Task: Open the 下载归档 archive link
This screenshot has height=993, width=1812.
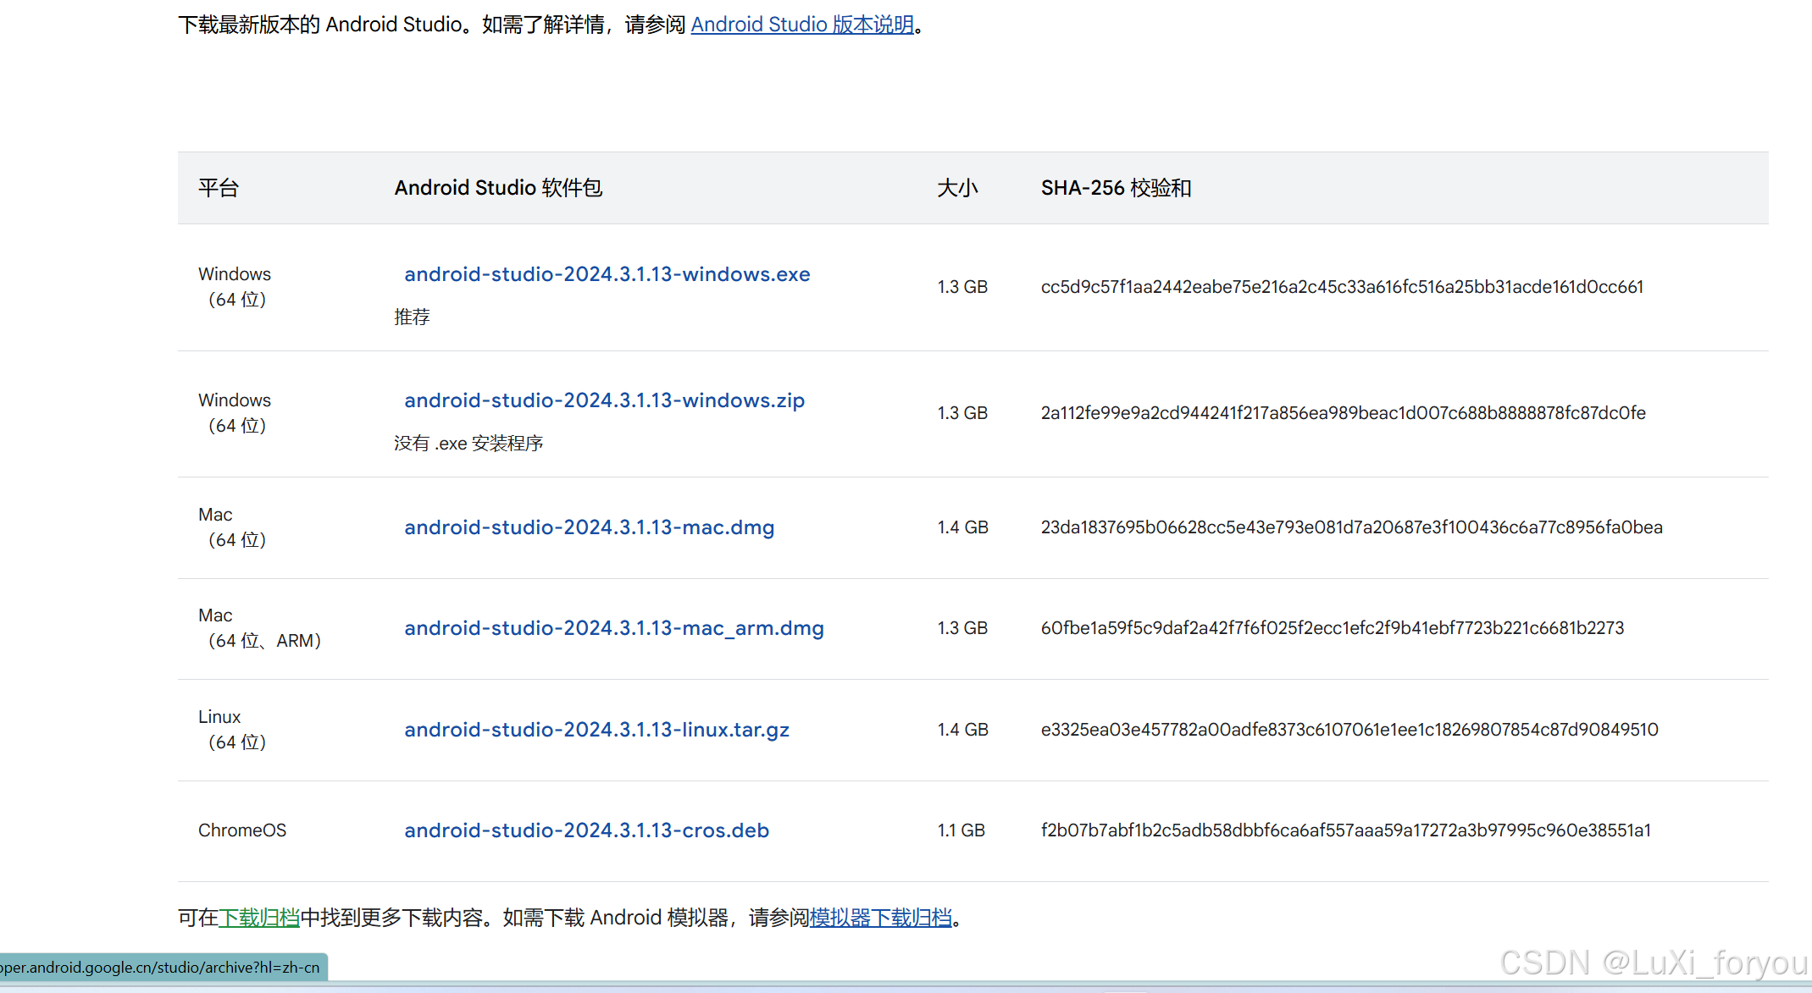Action: click(259, 918)
